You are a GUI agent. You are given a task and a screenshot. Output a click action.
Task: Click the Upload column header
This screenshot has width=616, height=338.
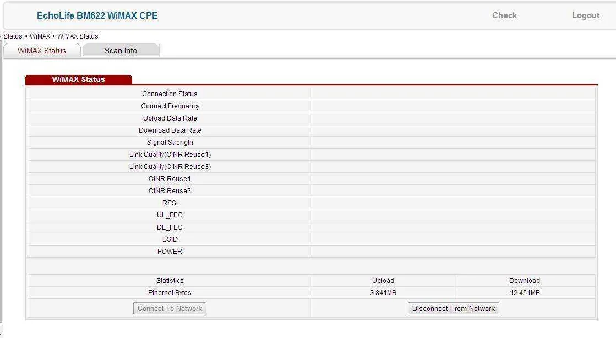pos(383,281)
